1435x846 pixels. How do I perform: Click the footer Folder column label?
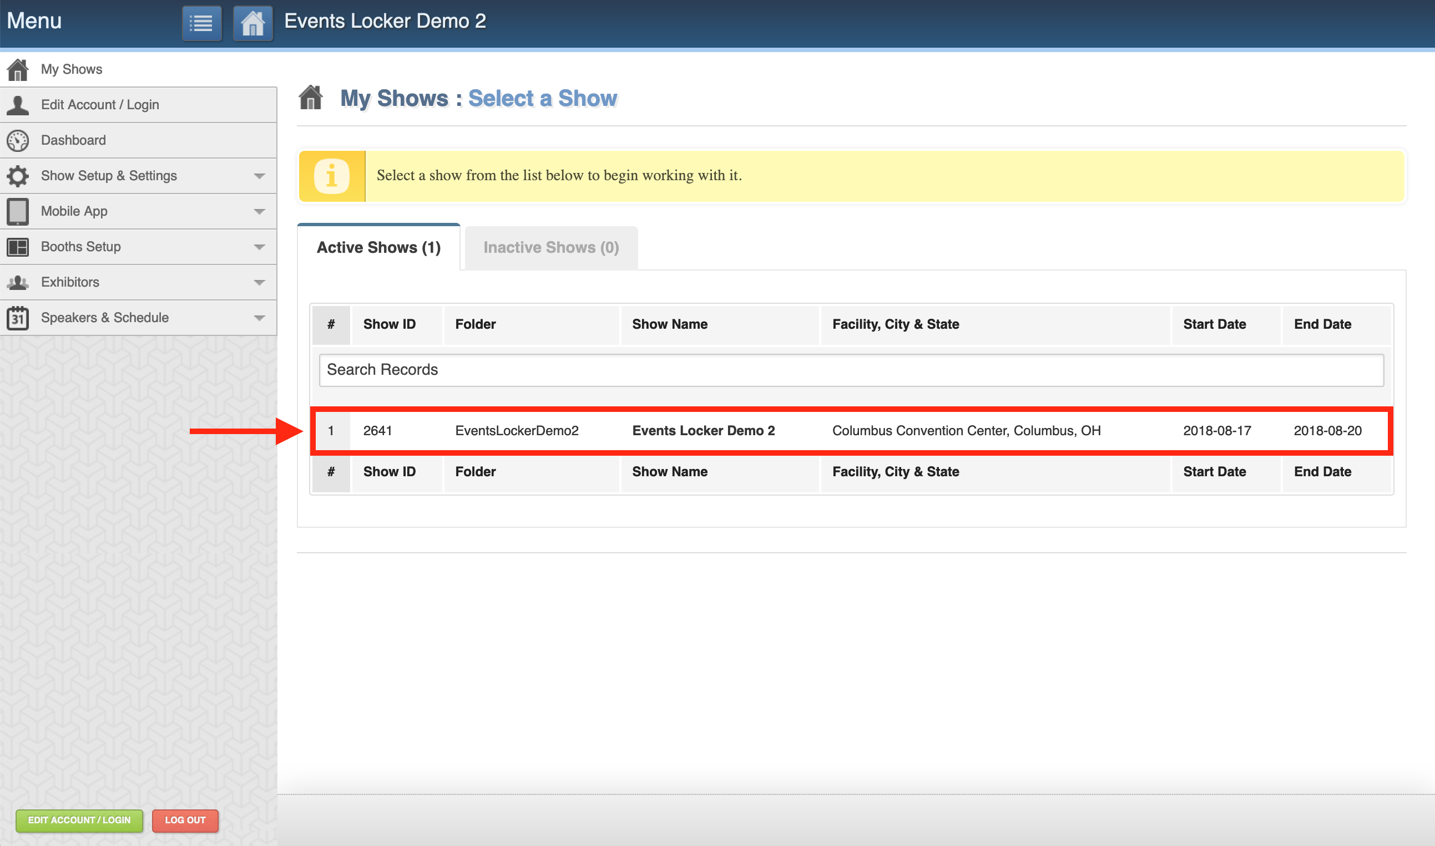coord(476,472)
